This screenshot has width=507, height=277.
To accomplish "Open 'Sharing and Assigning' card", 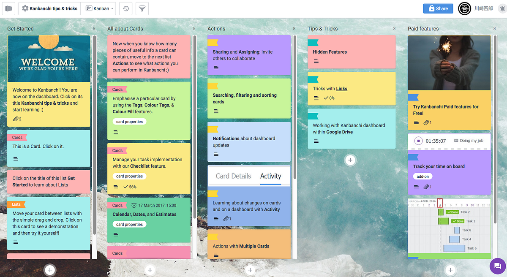I will (249, 55).
